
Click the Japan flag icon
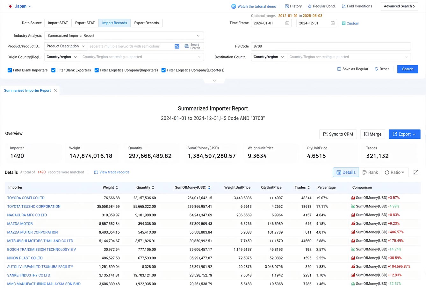10,6
